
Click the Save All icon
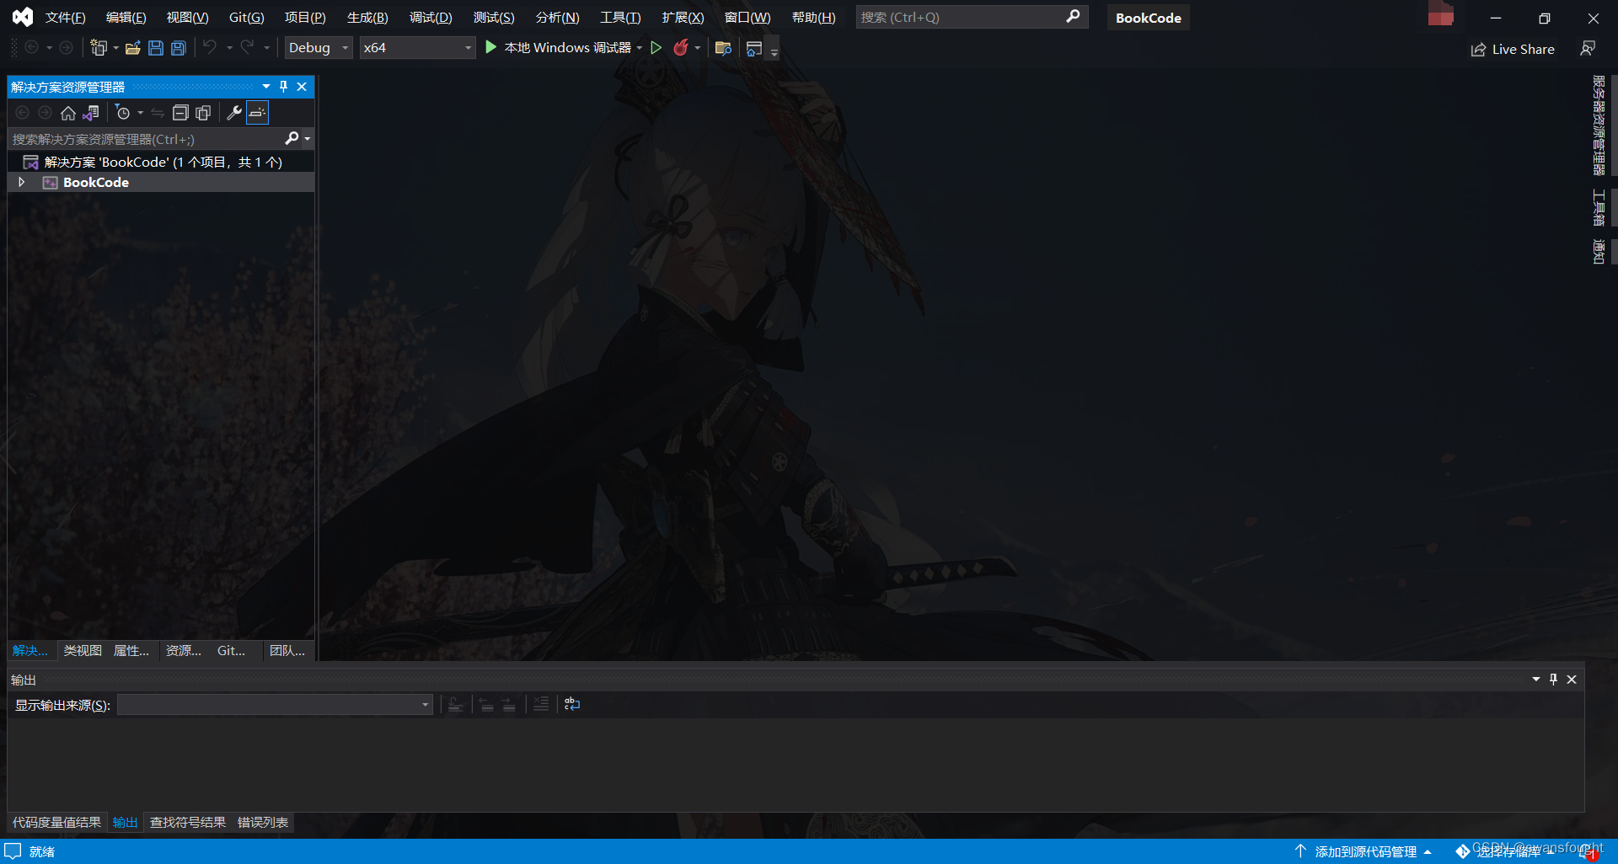pyautogui.click(x=179, y=48)
